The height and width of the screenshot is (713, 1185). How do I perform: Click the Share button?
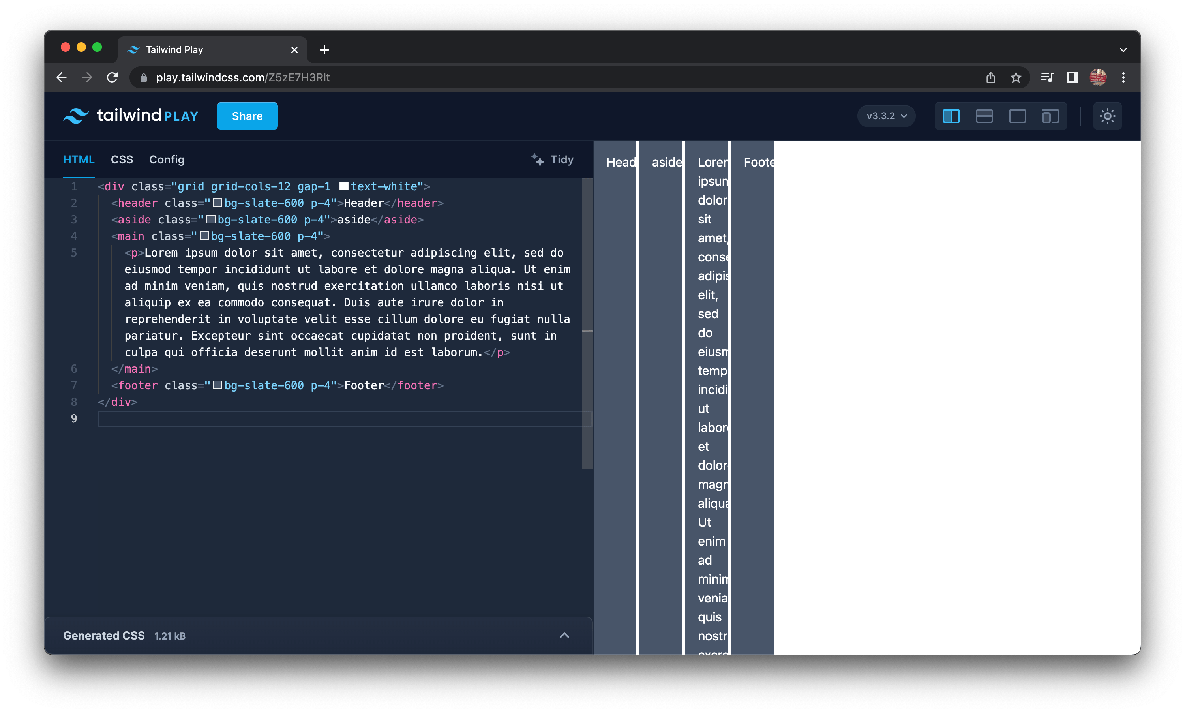pos(247,116)
